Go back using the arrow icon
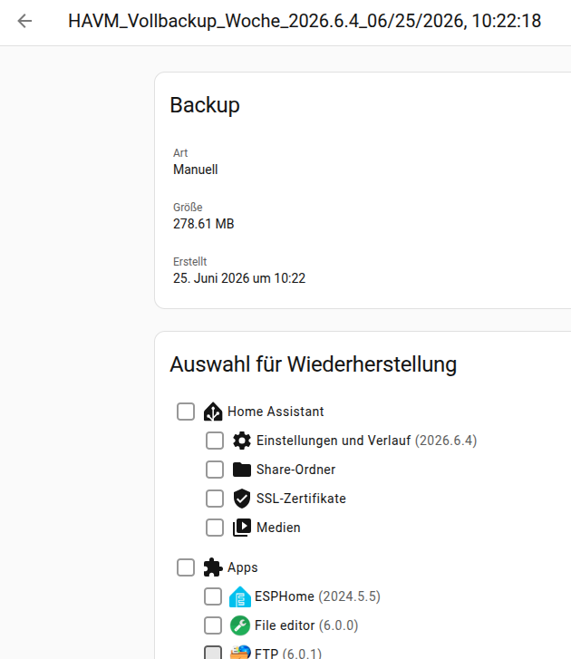Image resolution: width=571 pixels, height=659 pixels. pyautogui.click(x=24, y=21)
